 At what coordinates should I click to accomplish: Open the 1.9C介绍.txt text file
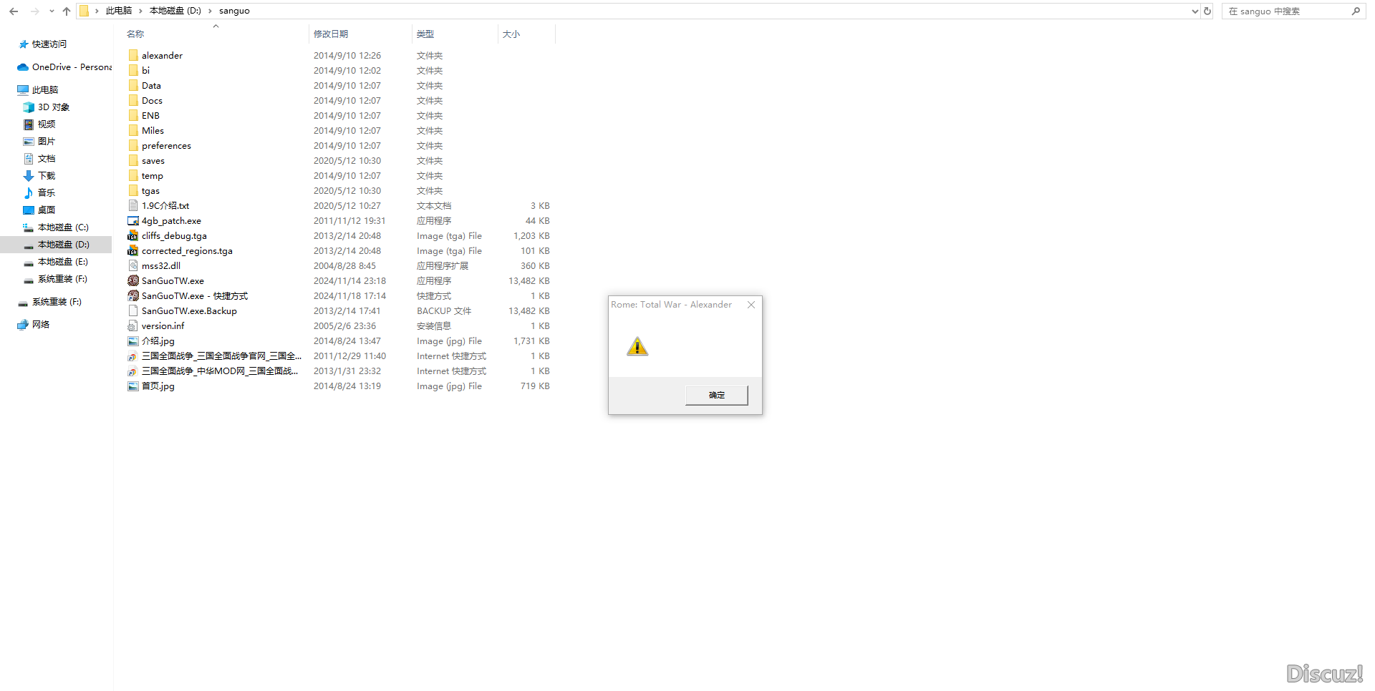(x=165, y=205)
